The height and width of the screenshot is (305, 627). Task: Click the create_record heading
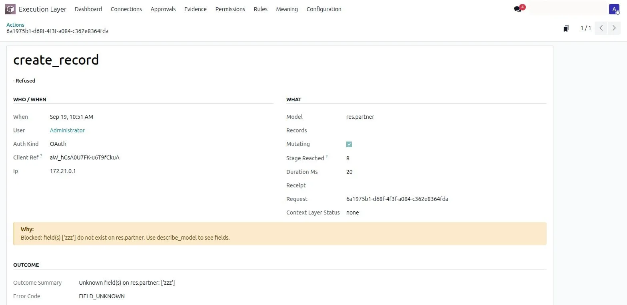(x=56, y=60)
